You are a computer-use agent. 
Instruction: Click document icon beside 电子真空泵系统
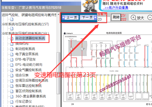coord(12,54)
